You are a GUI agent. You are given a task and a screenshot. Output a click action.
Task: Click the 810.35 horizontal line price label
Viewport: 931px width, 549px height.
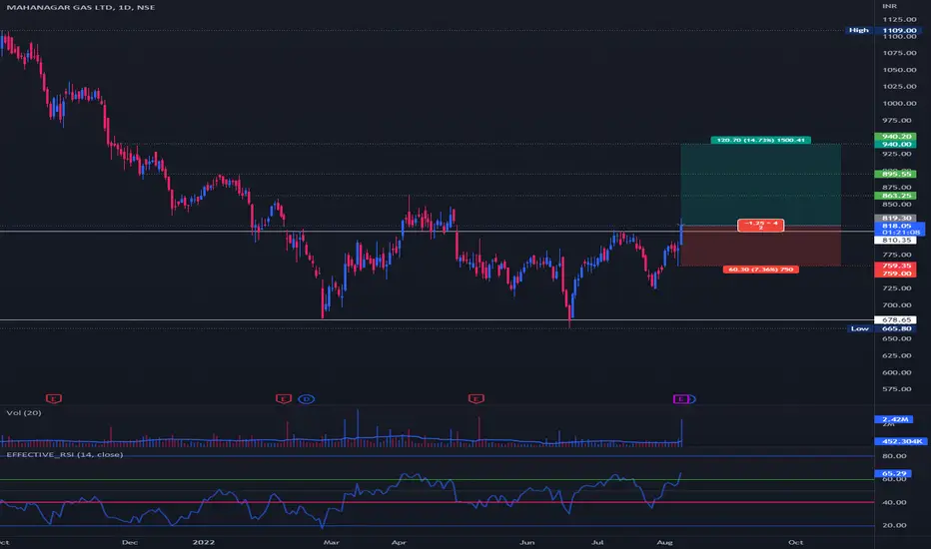pyautogui.click(x=896, y=240)
